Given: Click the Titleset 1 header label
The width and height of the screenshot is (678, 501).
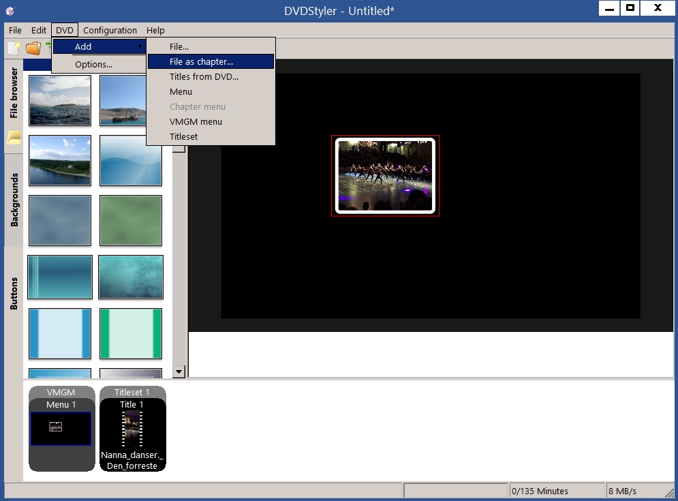Looking at the screenshot, I should click(x=132, y=392).
